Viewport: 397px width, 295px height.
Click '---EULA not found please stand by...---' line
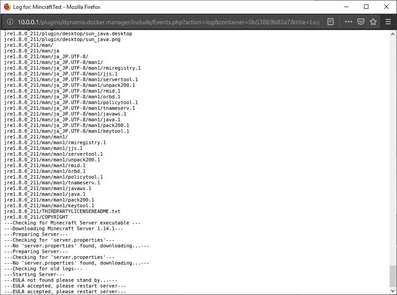tap(61, 280)
